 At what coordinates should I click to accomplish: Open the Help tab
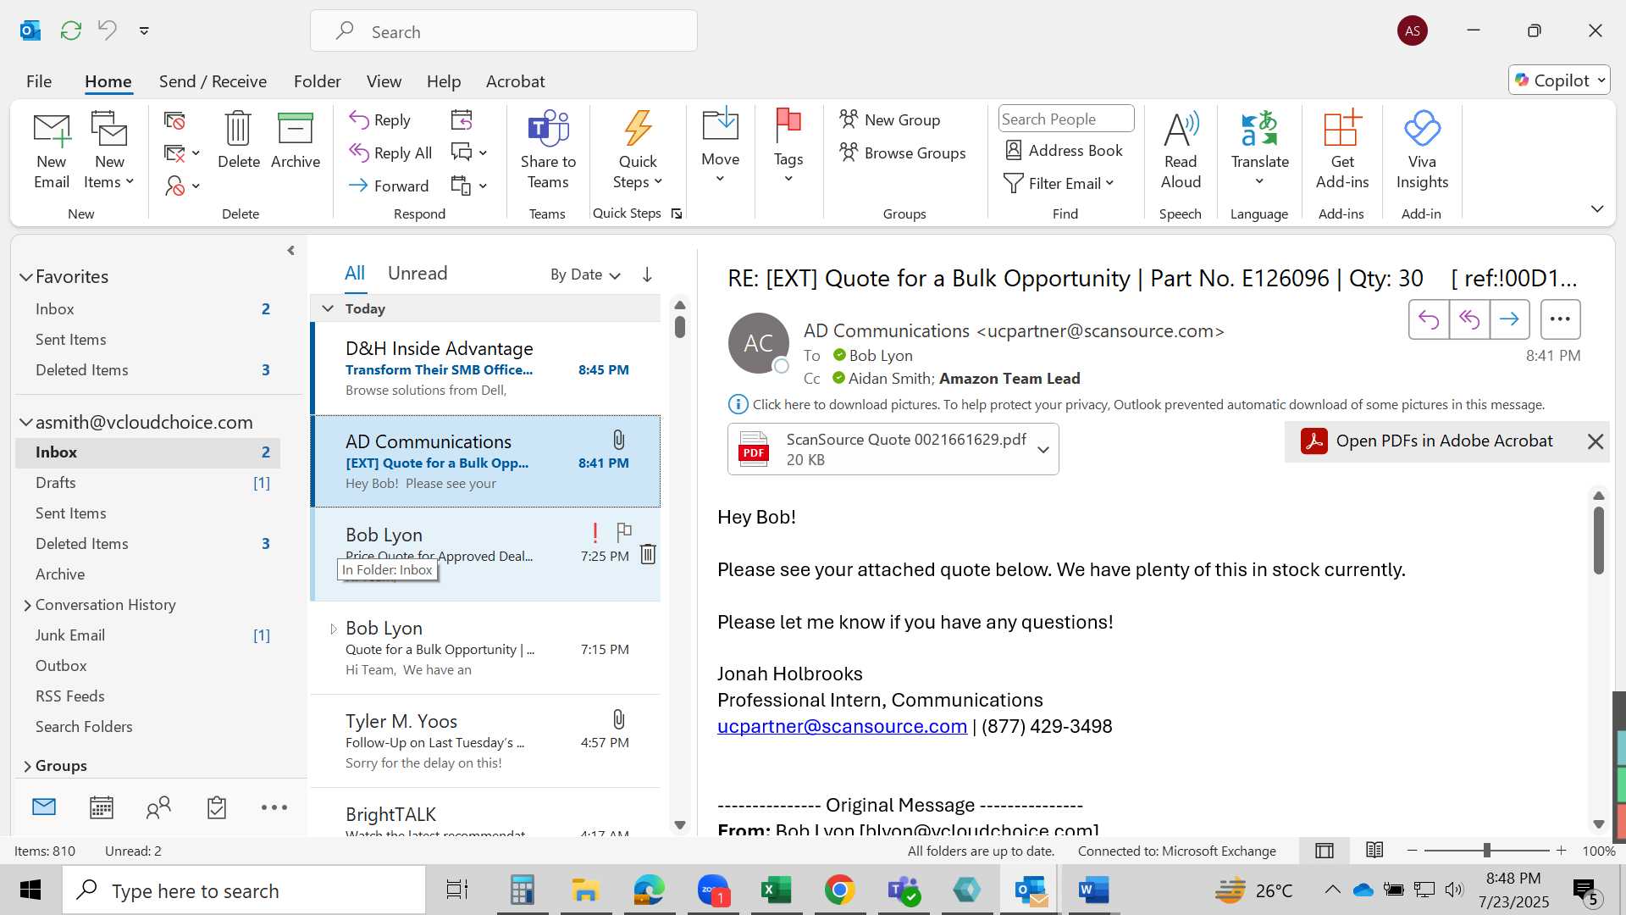coord(444,81)
